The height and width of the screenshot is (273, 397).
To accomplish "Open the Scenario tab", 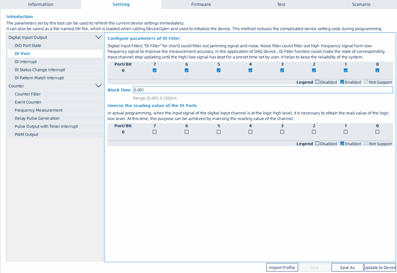I will click(361, 4).
